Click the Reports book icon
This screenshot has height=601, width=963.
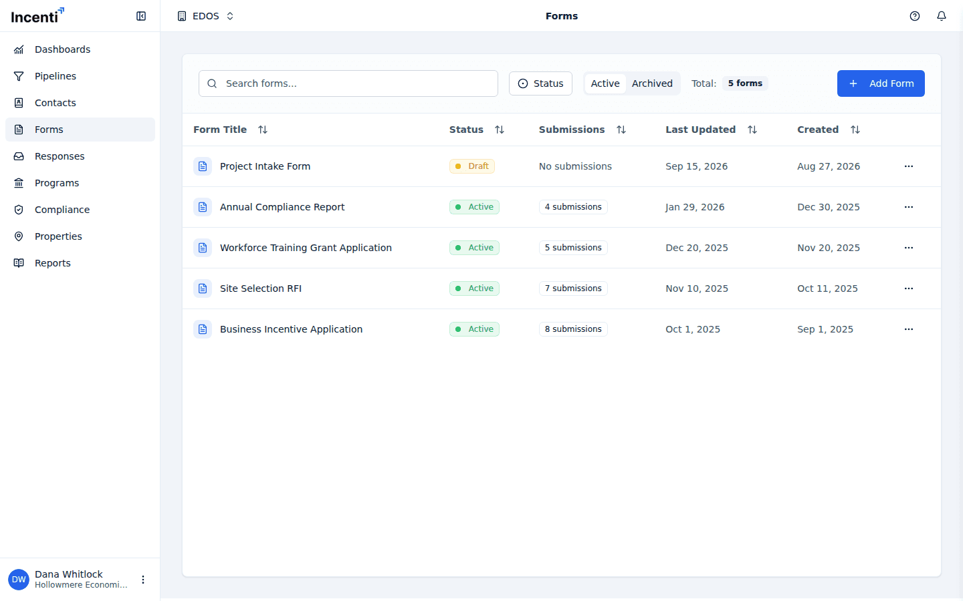19,263
